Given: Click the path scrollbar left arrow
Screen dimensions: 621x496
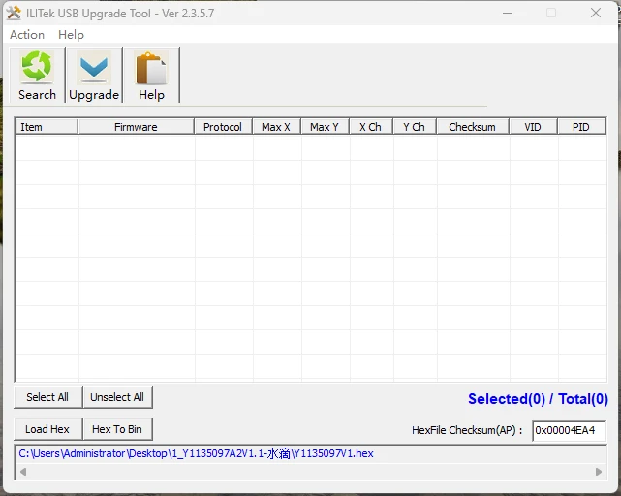Looking at the screenshot, I should coord(23,472).
